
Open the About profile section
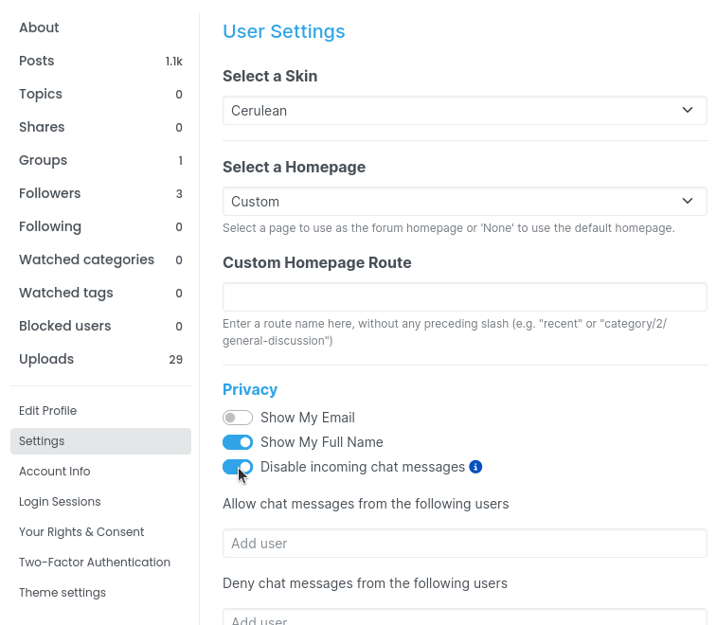click(39, 27)
